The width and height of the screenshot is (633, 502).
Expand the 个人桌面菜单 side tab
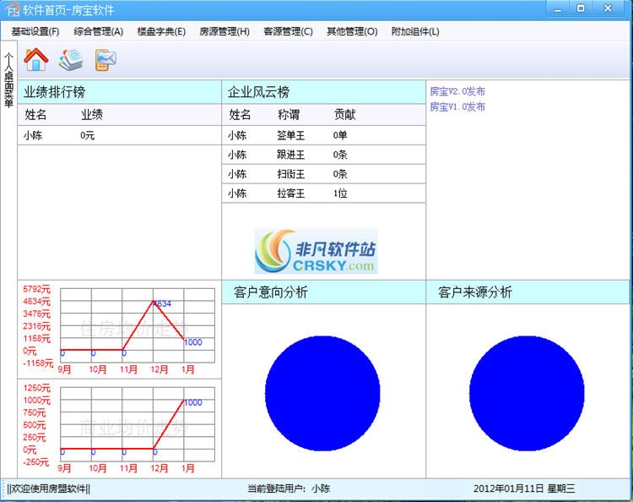(8, 80)
